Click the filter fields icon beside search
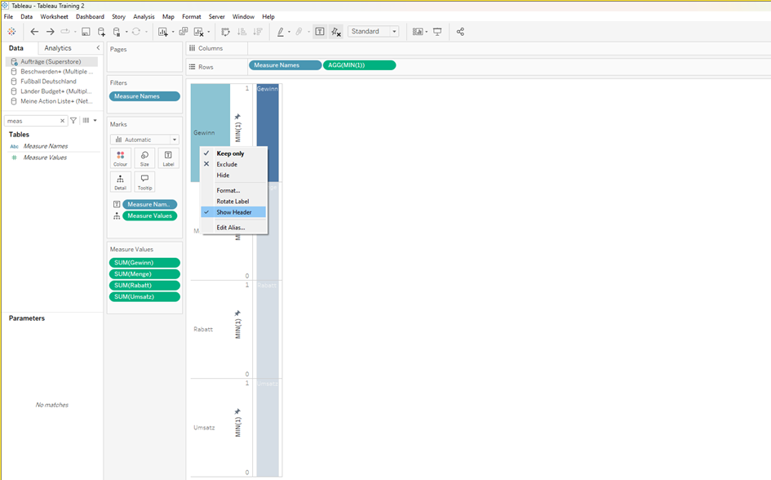 click(73, 121)
